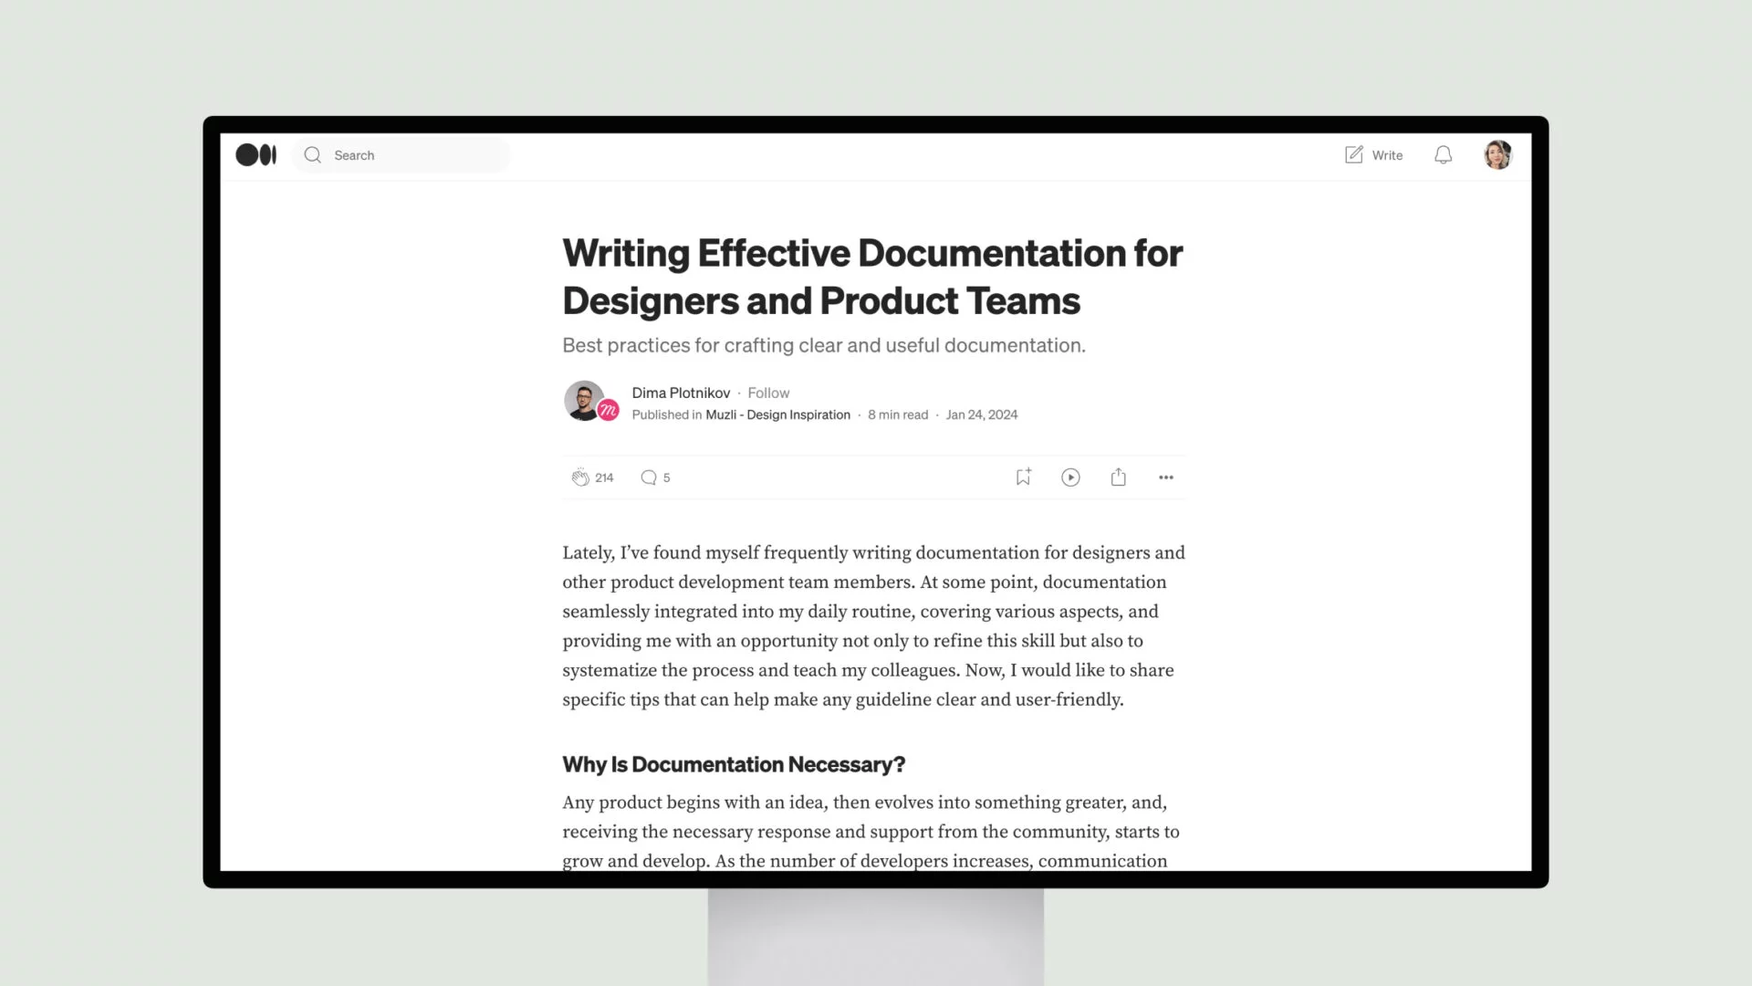
Task: Click the share arrow icon
Action: coord(1118,477)
